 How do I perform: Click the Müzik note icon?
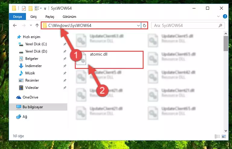(x=21, y=73)
